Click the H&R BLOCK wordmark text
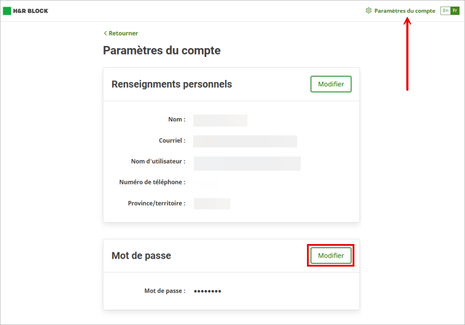465x325 pixels. click(31, 11)
